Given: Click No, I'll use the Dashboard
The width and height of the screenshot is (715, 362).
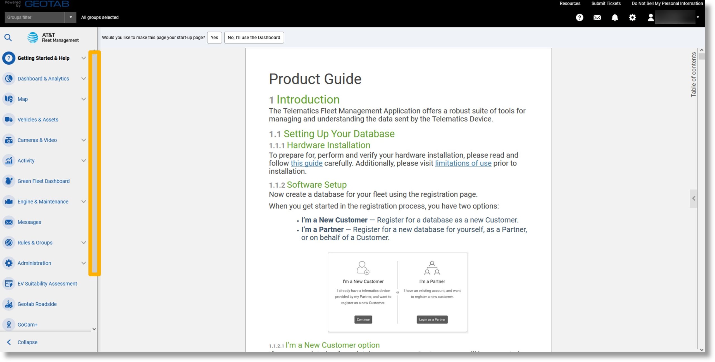Looking at the screenshot, I should click(x=254, y=37).
